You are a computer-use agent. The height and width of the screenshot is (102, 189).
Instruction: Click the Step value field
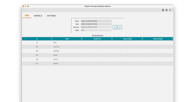click(x=96, y=30)
